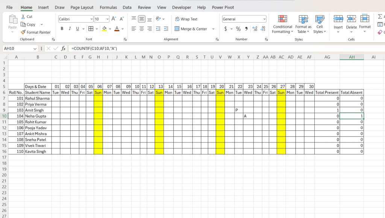Click the Cut scissors icon
The width and height of the screenshot is (385, 218).
coord(23,17)
